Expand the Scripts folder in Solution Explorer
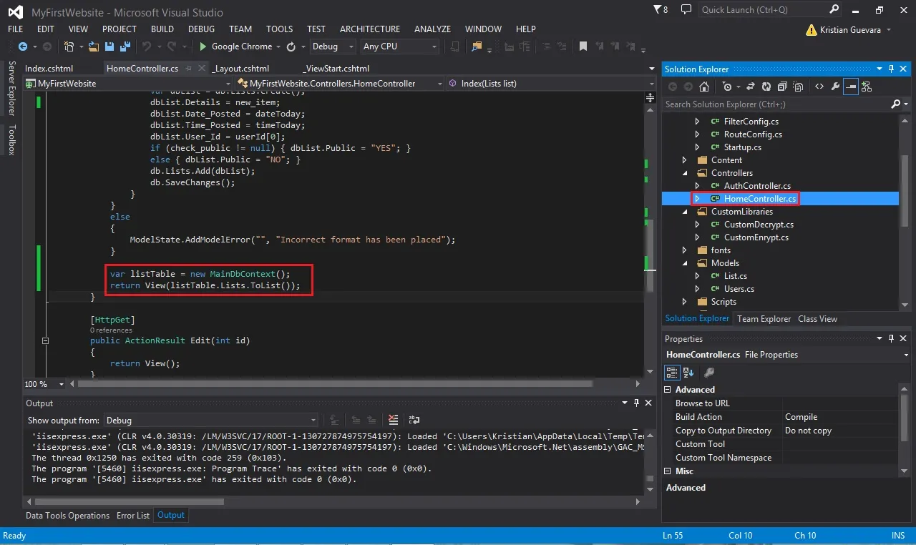Screen dimensions: 916x545 (685, 302)
